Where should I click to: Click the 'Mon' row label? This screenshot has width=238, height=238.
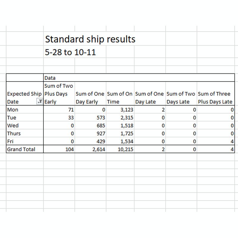(12, 109)
